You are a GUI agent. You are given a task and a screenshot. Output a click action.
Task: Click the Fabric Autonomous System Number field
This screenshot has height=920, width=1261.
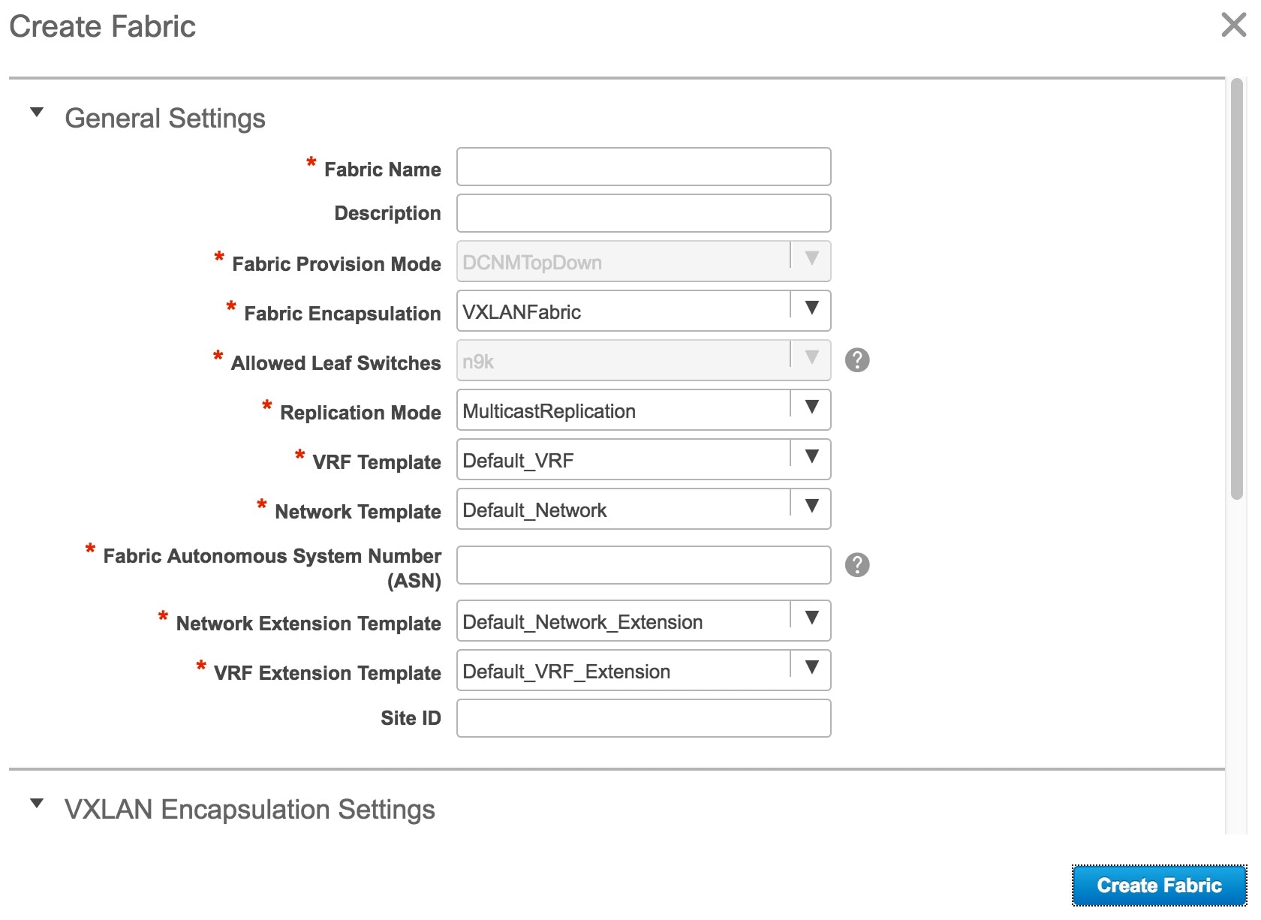(642, 565)
